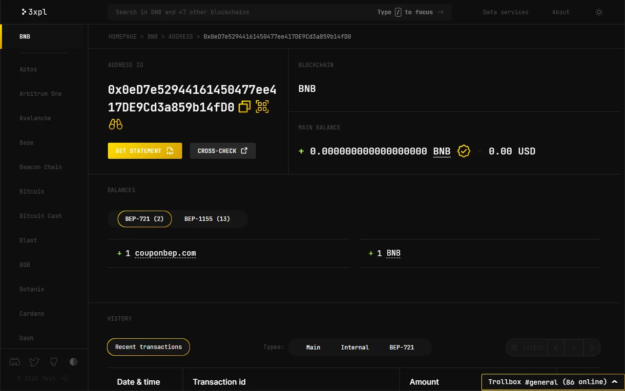The height and width of the screenshot is (391, 625).
Task: Open the GitHub icon
Action: (54, 362)
